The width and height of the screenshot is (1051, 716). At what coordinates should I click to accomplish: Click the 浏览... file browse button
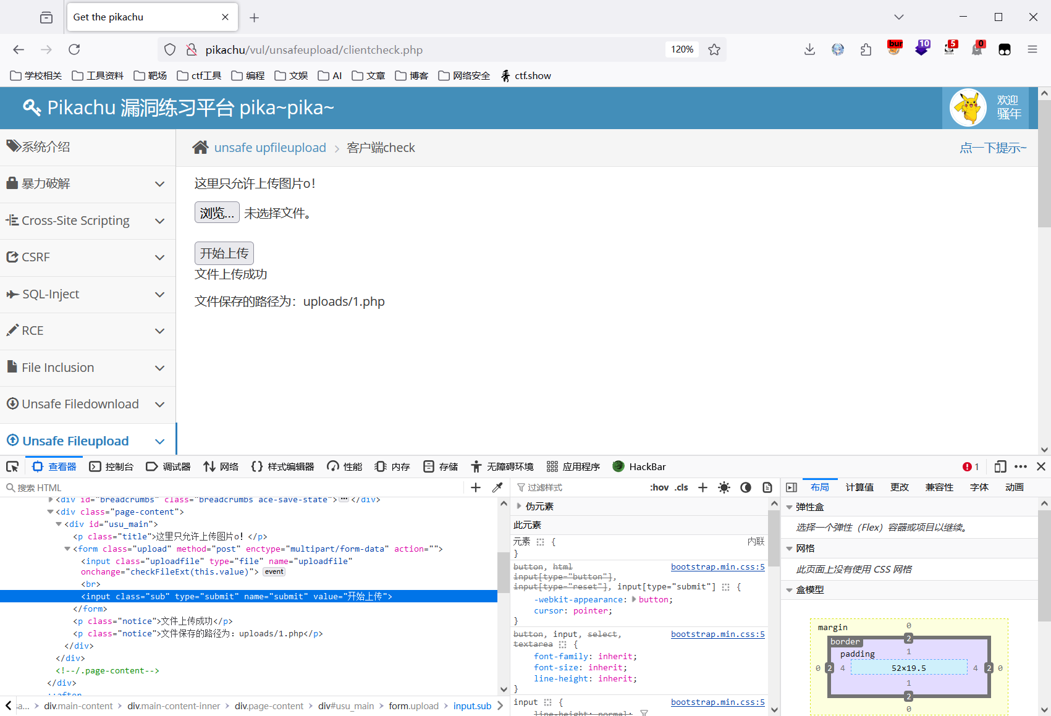click(x=217, y=213)
